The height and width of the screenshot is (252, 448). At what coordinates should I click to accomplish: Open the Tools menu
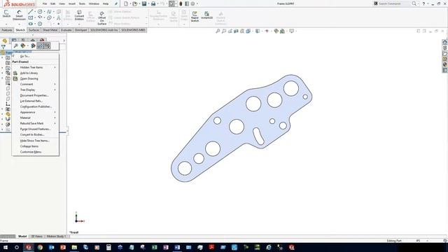(x=82, y=4)
